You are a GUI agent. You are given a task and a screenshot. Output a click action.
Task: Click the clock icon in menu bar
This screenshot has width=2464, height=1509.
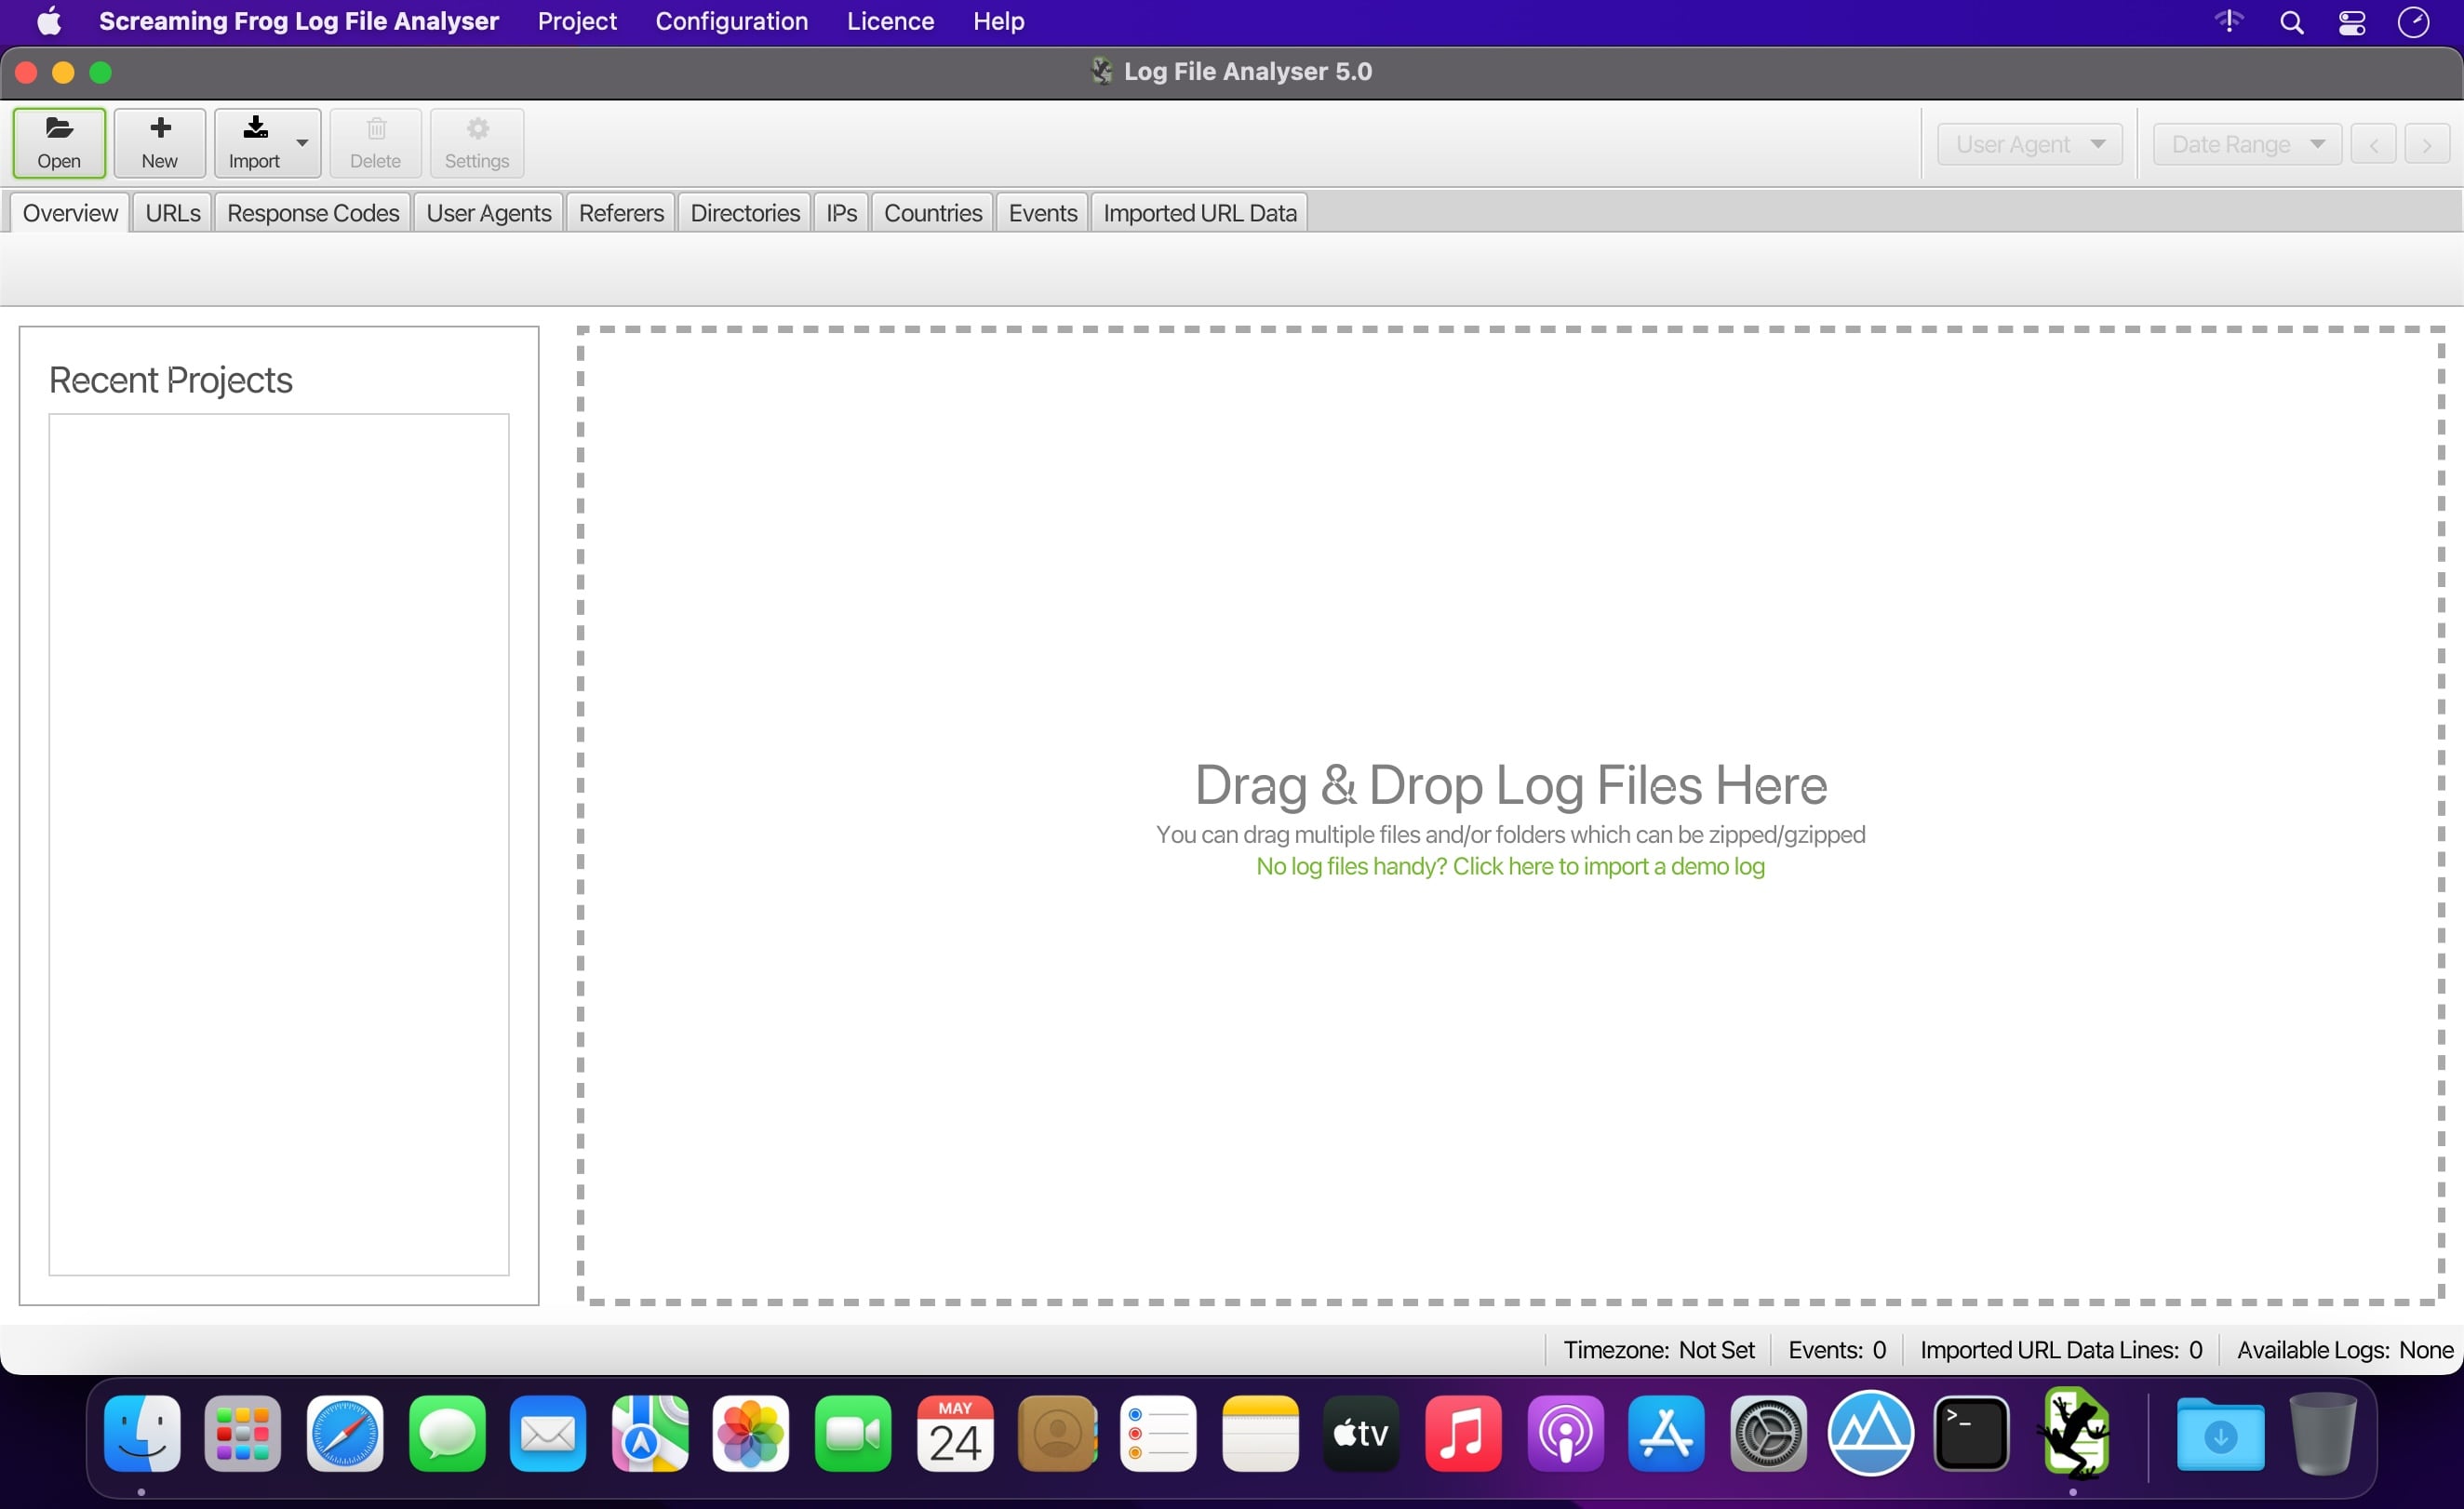2414,22
